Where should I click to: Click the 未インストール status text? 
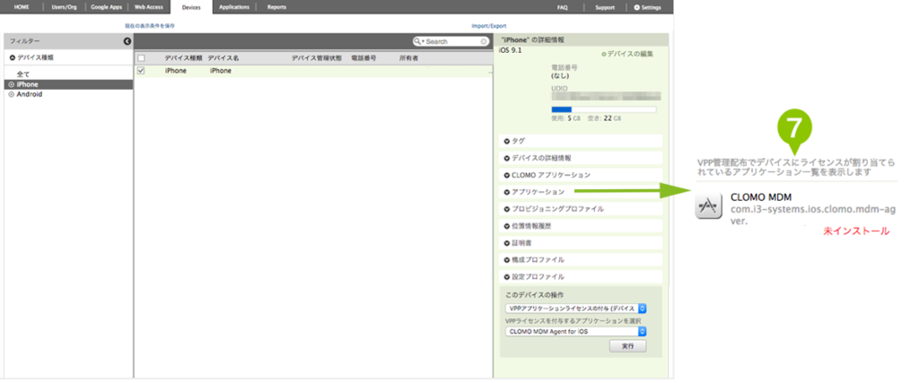(856, 231)
